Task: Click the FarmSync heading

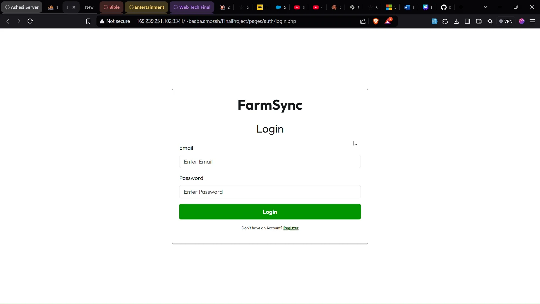Action: click(x=270, y=105)
